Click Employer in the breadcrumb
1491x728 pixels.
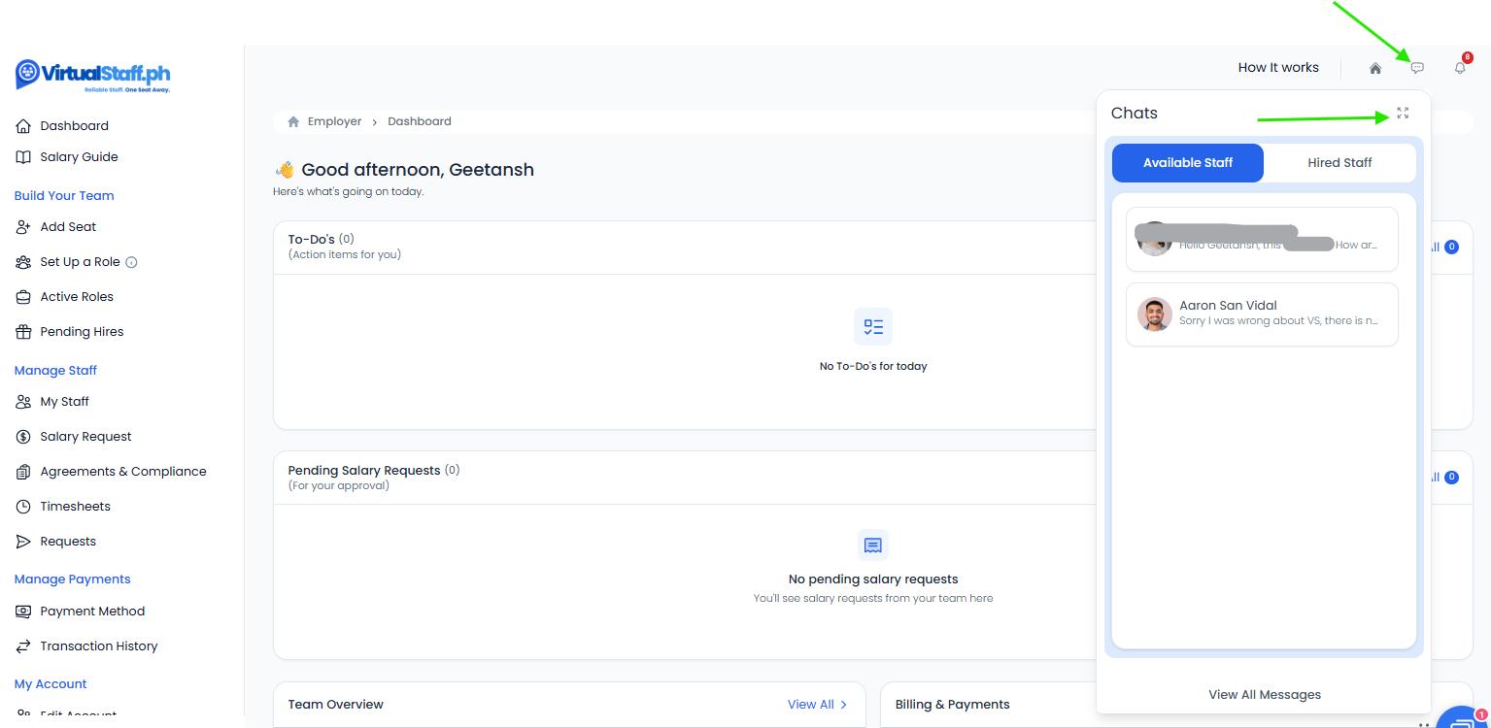pos(334,122)
